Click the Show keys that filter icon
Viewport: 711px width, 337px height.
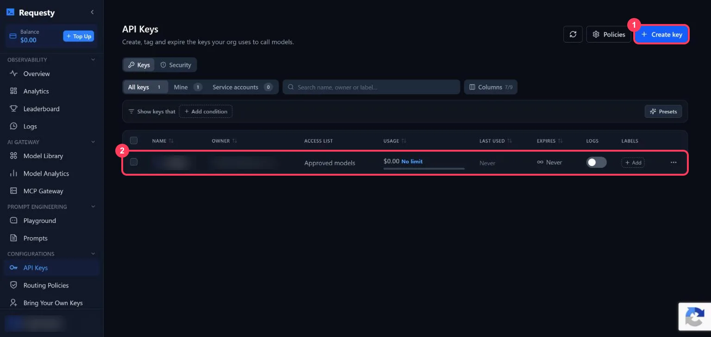pos(131,111)
